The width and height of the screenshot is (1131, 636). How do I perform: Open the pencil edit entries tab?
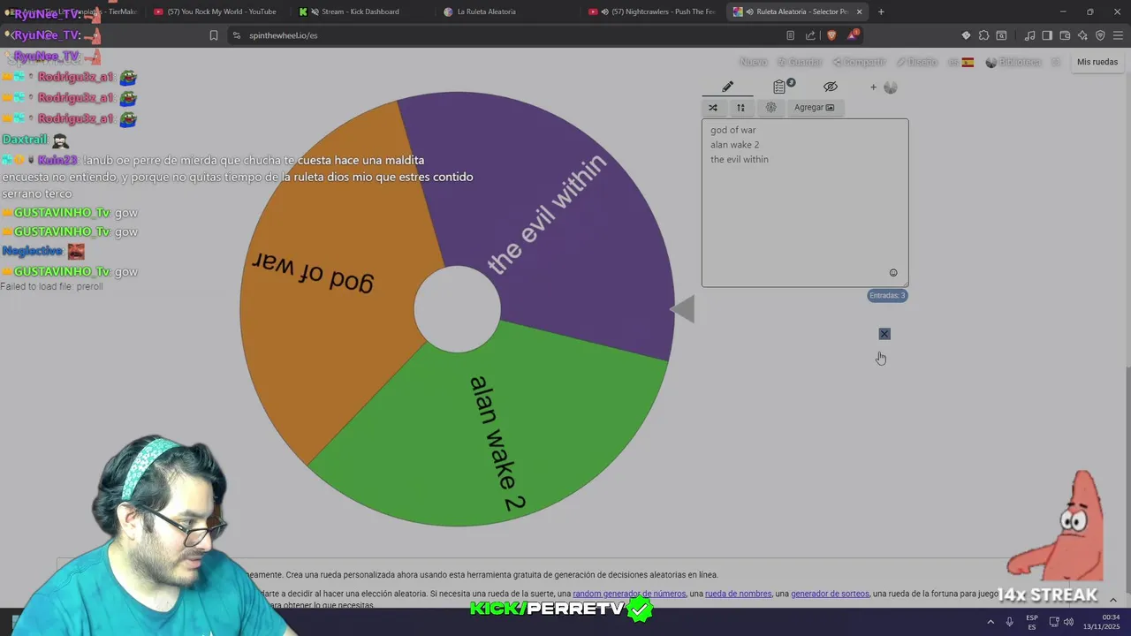[x=727, y=87]
